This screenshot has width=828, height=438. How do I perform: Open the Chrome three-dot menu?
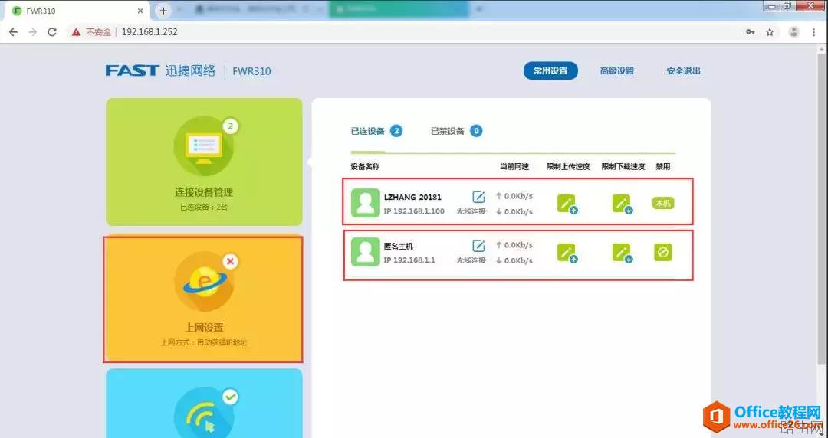click(x=813, y=32)
